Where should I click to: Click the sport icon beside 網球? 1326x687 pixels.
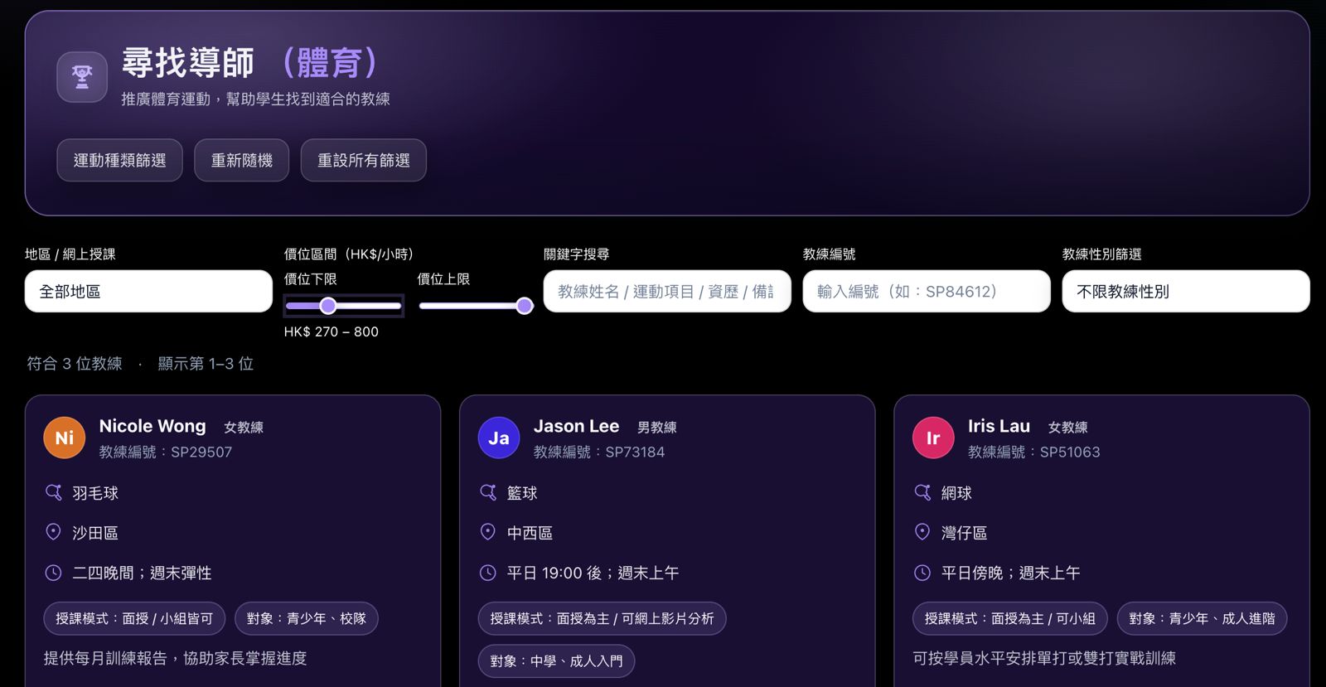(922, 492)
